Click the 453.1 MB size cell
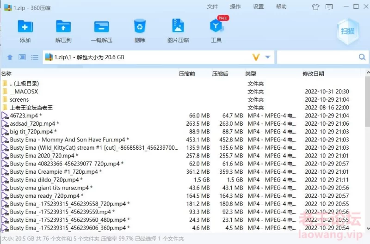Image resolution: width=370 pixels, height=244 pixels. [x=198, y=140]
